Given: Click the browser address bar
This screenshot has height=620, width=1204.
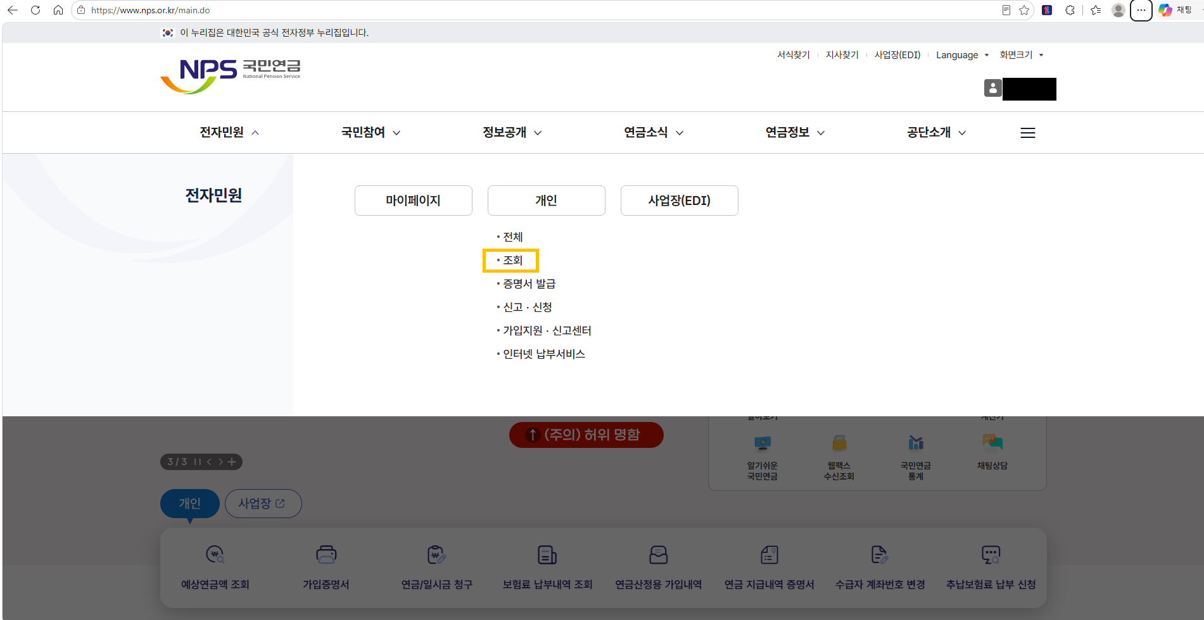Looking at the screenshot, I should [538, 10].
